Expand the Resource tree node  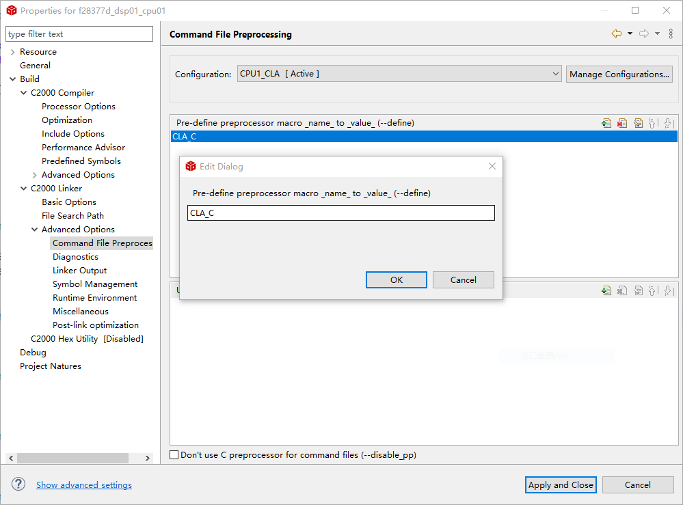click(x=12, y=52)
